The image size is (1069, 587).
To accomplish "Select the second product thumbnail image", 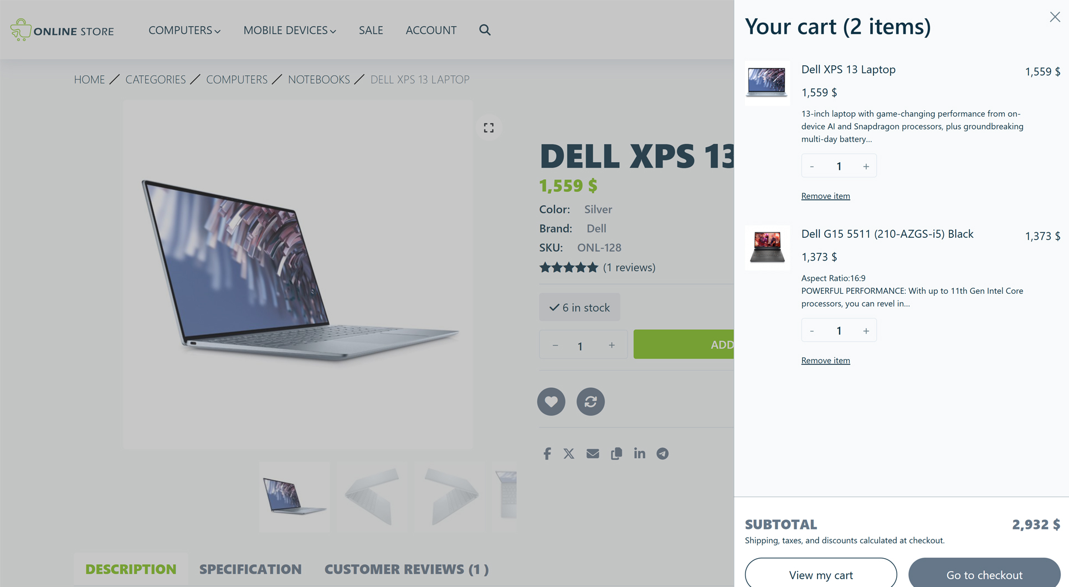I will [x=372, y=497].
